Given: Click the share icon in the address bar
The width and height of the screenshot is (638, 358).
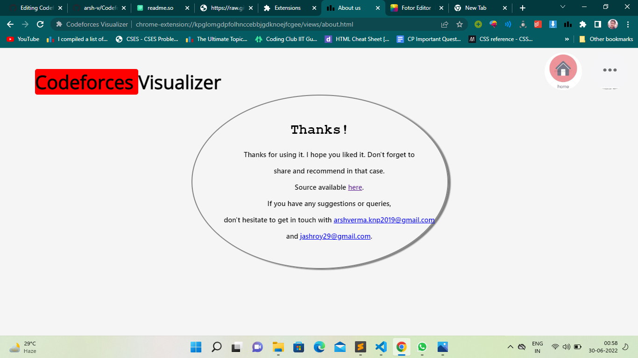Looking at the screenshot, I should click(444, 24).
